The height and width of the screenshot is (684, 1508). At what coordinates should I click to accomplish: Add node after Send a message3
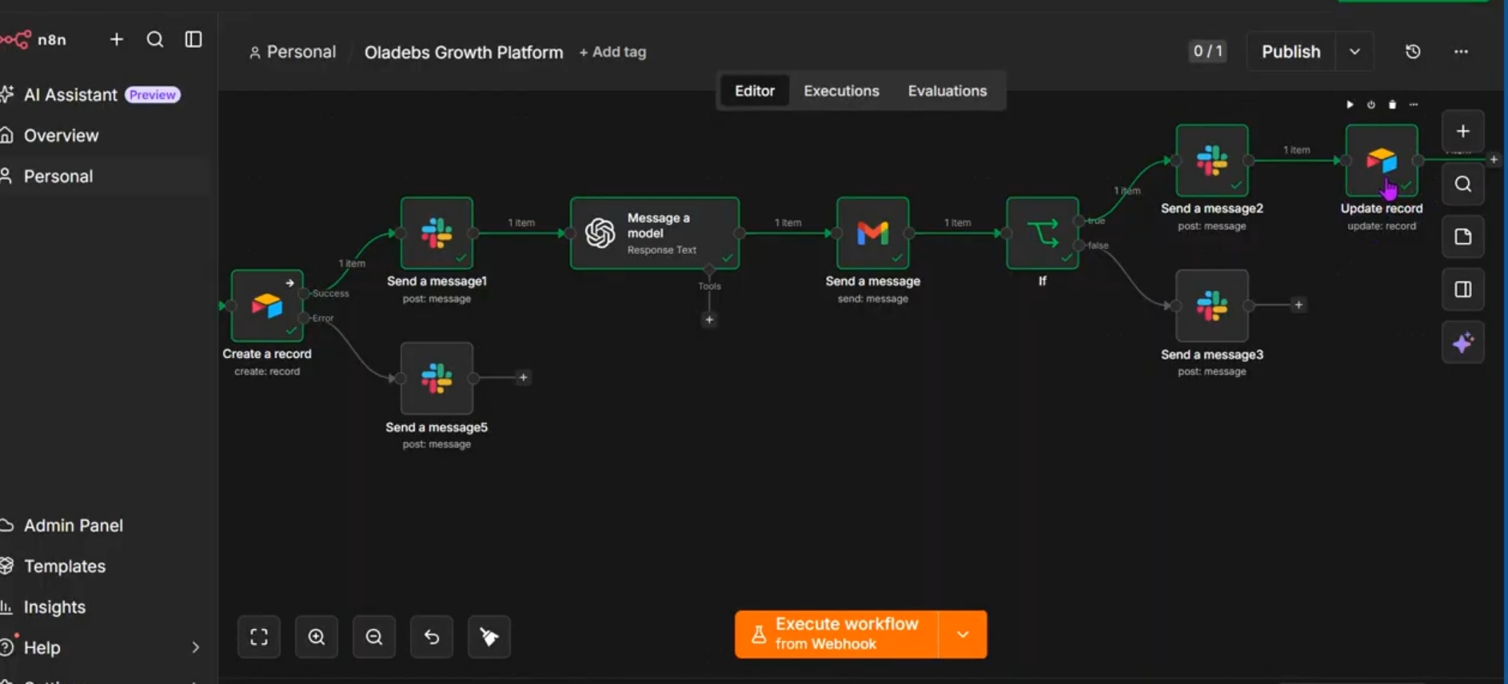click(x=1299, y=304)
